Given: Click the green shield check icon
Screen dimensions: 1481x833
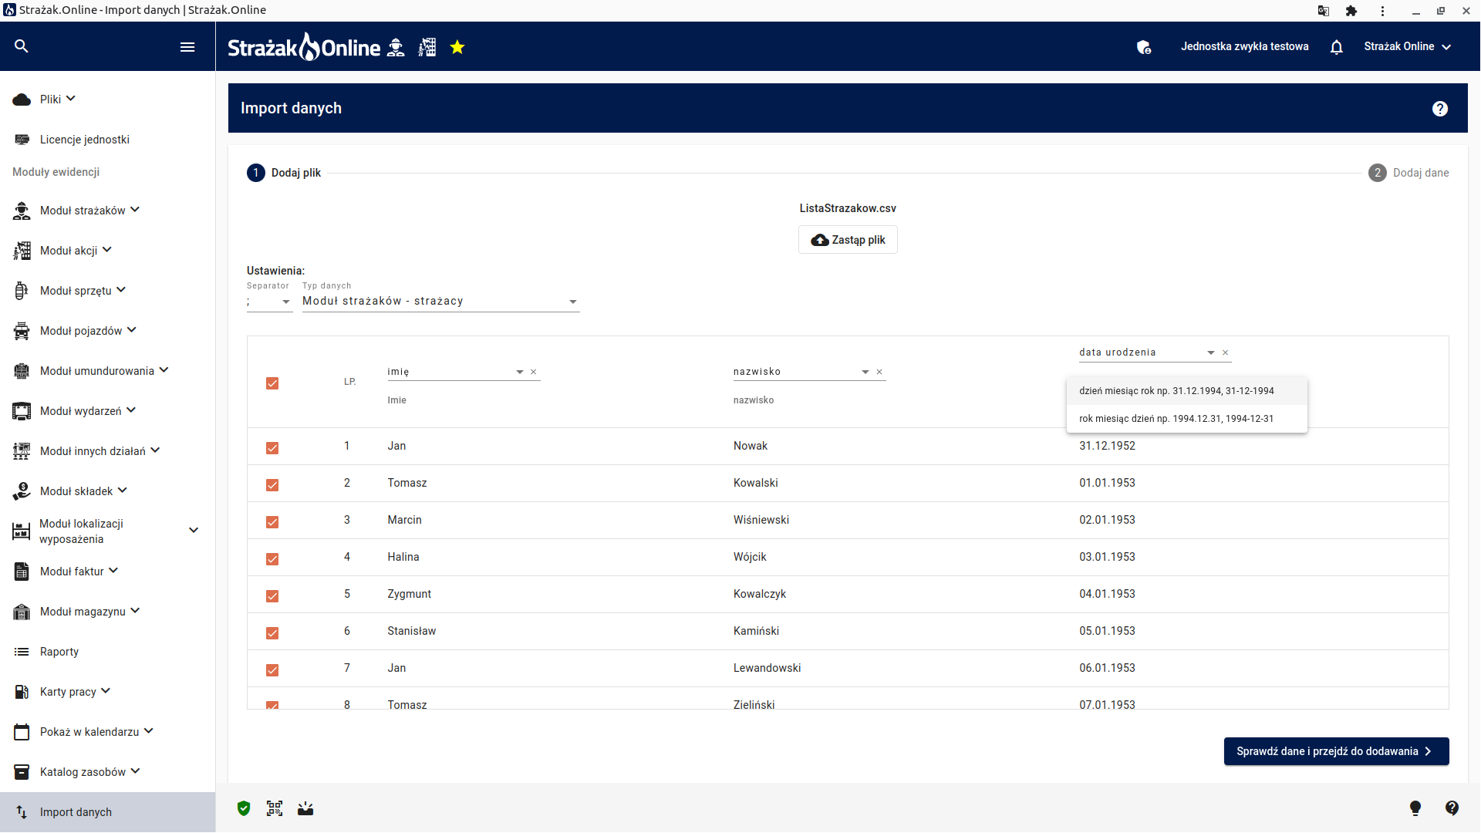Looking at the screenshot, I should 244,808.
